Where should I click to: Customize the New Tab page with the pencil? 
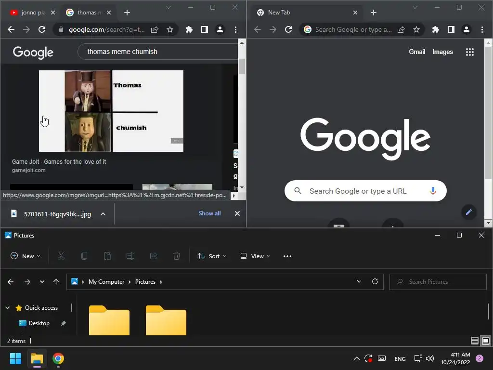pos(469,212)
